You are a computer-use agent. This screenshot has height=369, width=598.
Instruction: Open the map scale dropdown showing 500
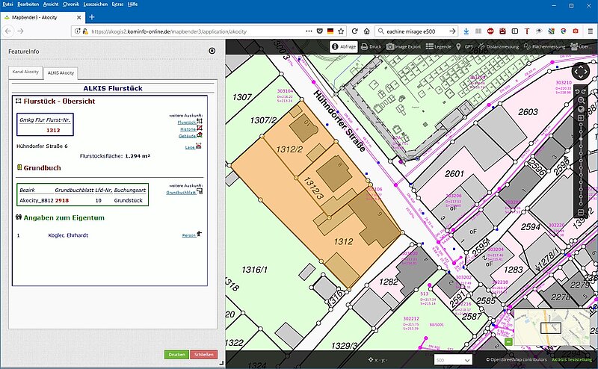(x=453, y=360)
